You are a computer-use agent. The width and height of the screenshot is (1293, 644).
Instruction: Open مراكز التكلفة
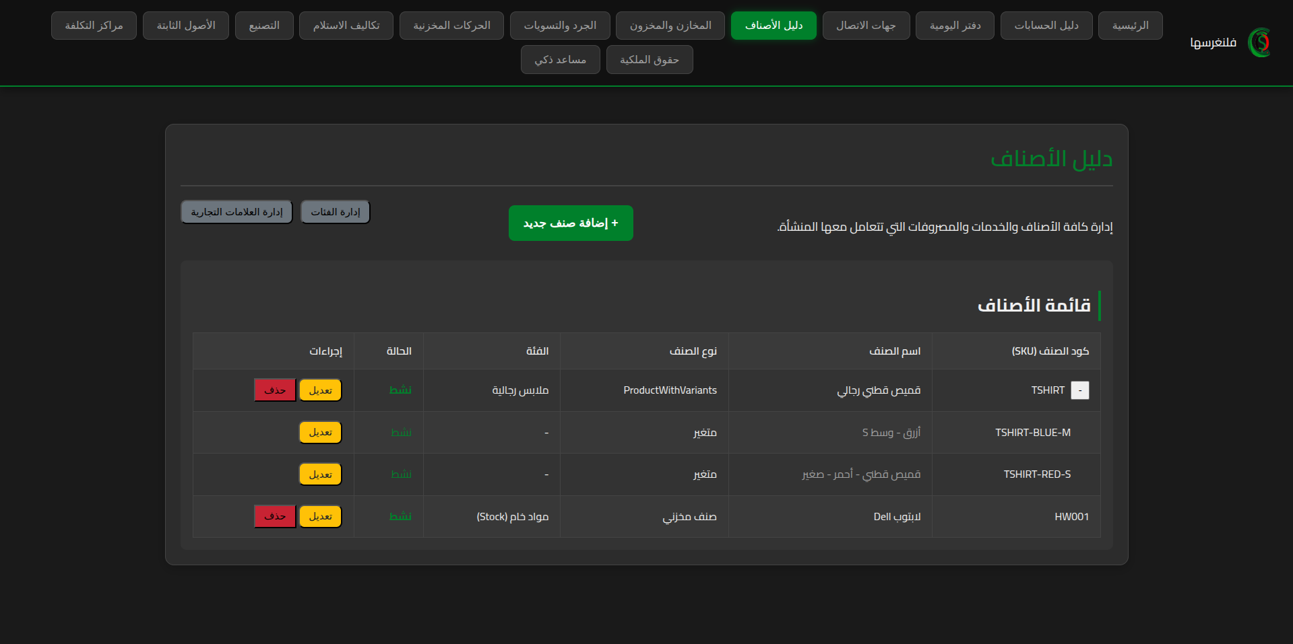[x=94, y=25]
